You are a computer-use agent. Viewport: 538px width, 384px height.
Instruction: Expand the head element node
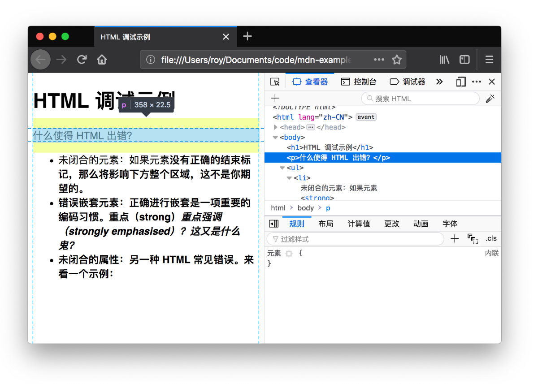tap(276, 127)
